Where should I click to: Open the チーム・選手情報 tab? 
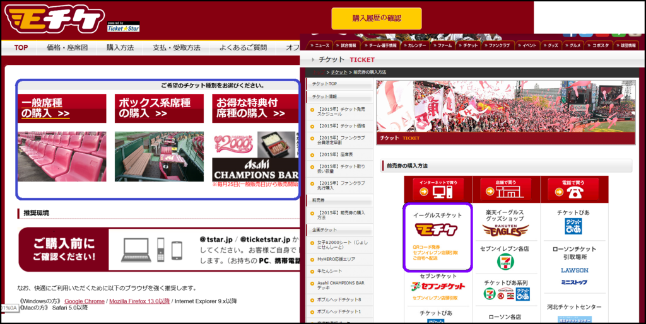pos(380,45)
